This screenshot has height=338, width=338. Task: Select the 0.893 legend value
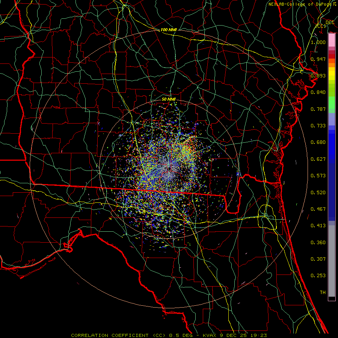coord(318,75)
